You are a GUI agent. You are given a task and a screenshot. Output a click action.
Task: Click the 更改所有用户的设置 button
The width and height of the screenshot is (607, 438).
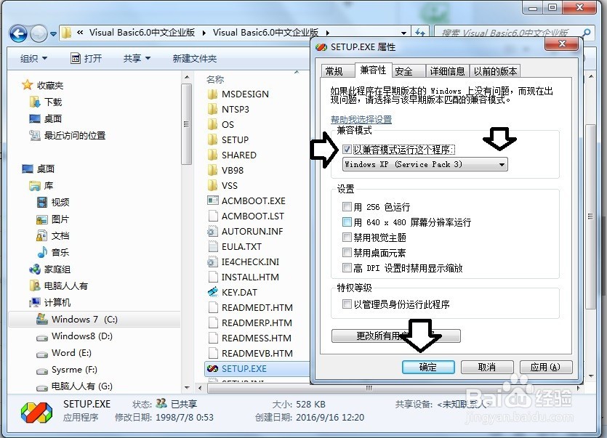coord(396,336)
